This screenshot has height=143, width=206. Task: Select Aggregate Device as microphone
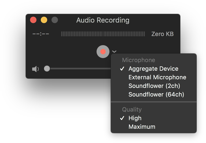coord(154,69)
